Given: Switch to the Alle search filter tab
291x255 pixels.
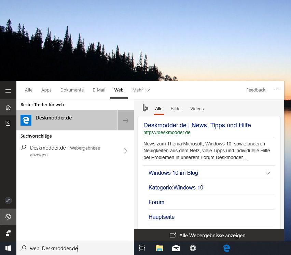Looking at the screenshot, I should click(29, 90).
